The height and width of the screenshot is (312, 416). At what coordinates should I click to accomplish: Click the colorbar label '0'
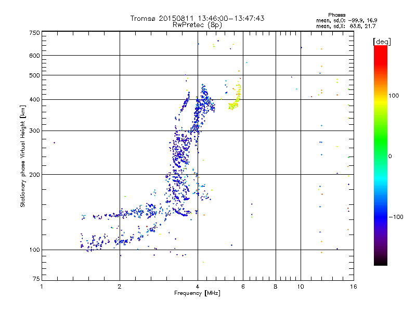(x=390, y=156)
